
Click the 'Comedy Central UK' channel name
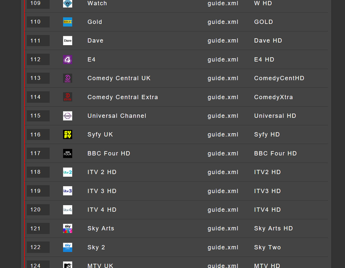point(119,78)
